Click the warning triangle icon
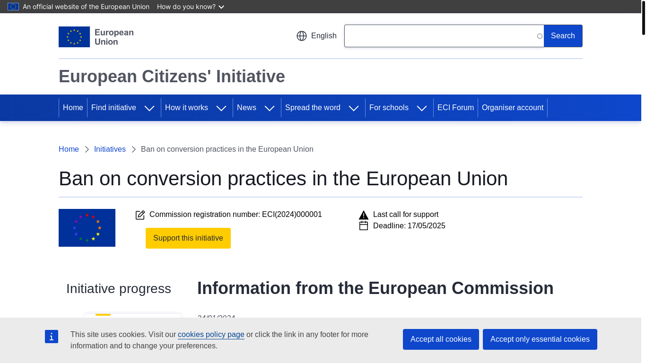Image resolution: width=646 pixels, height=363 pixels. coord(364,215)
